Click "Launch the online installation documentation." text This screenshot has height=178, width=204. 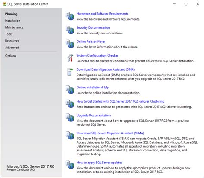[108, 93]
